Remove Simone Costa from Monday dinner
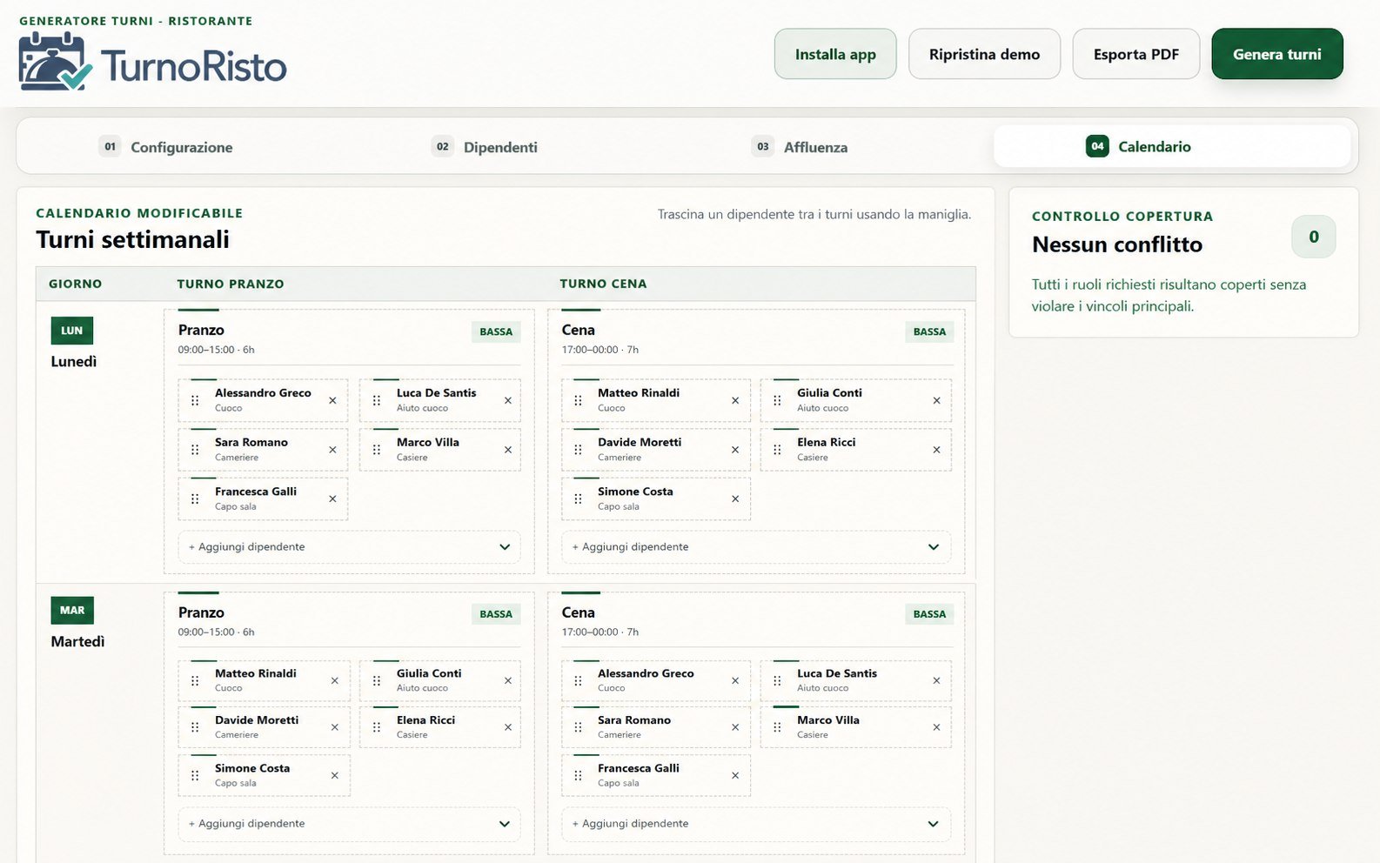Screen dimensions: 1380x863 (x=735, y=498)
